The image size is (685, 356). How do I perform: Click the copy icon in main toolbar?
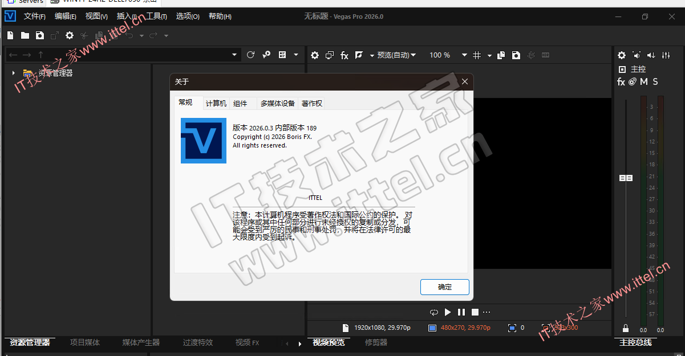click(99, 35)
